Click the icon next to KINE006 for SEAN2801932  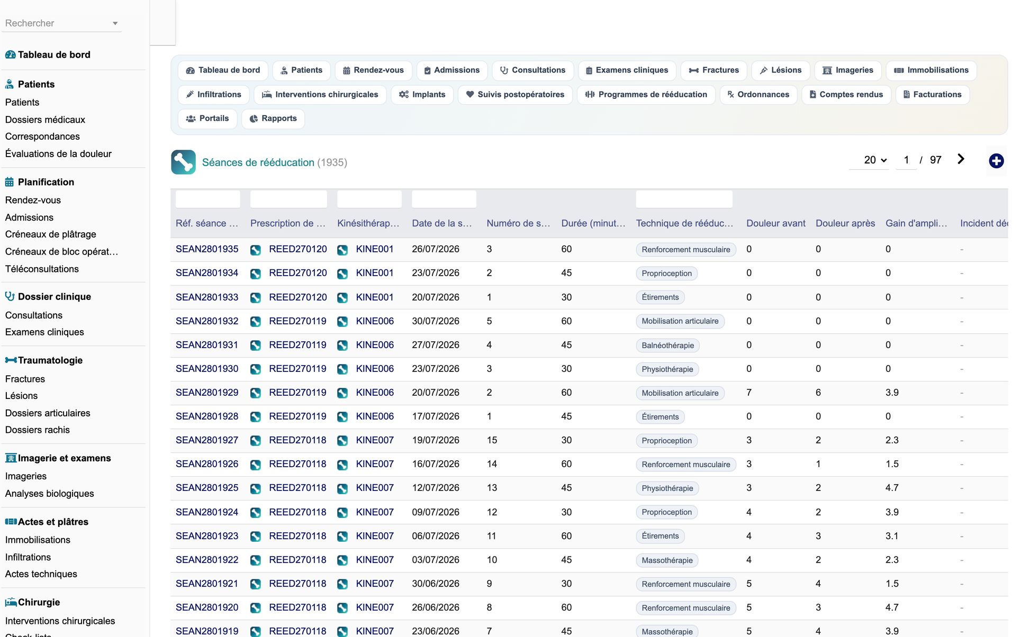(342, 322)
